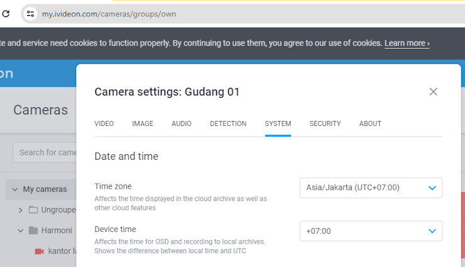Select the Ungrouped folder icon
465x267 pixels.
coord(33,210)
